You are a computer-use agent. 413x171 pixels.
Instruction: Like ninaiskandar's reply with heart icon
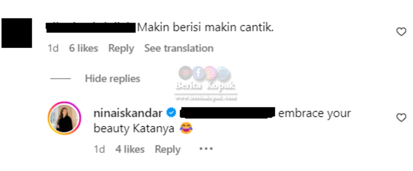(401, 118)
